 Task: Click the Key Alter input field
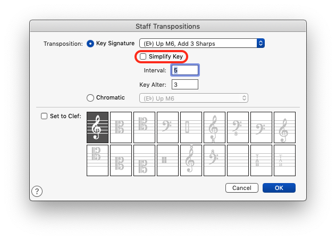(x=184, y=84)
